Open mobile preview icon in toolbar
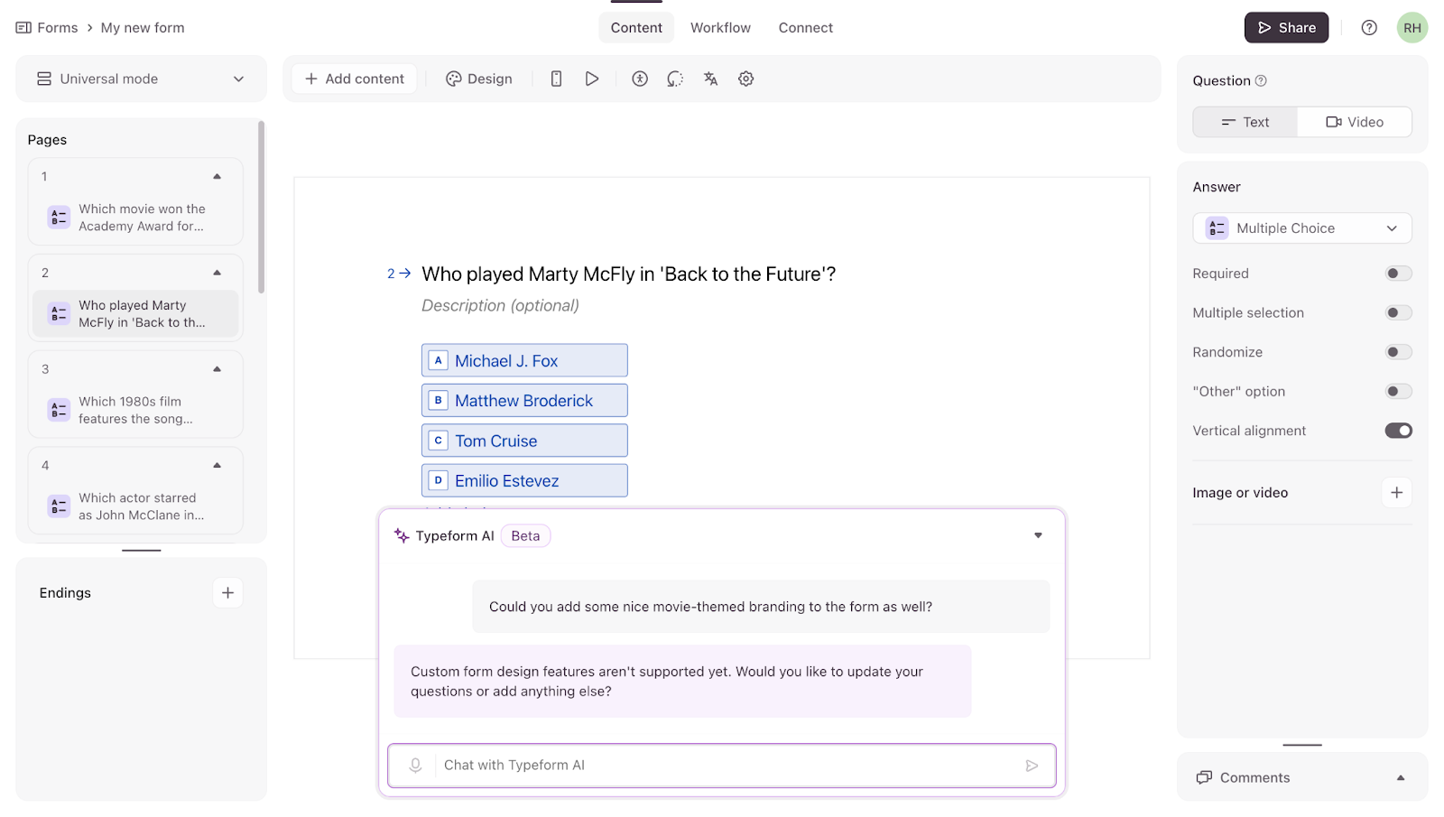This screenshot has width=1444, height=817. (556, 79)
